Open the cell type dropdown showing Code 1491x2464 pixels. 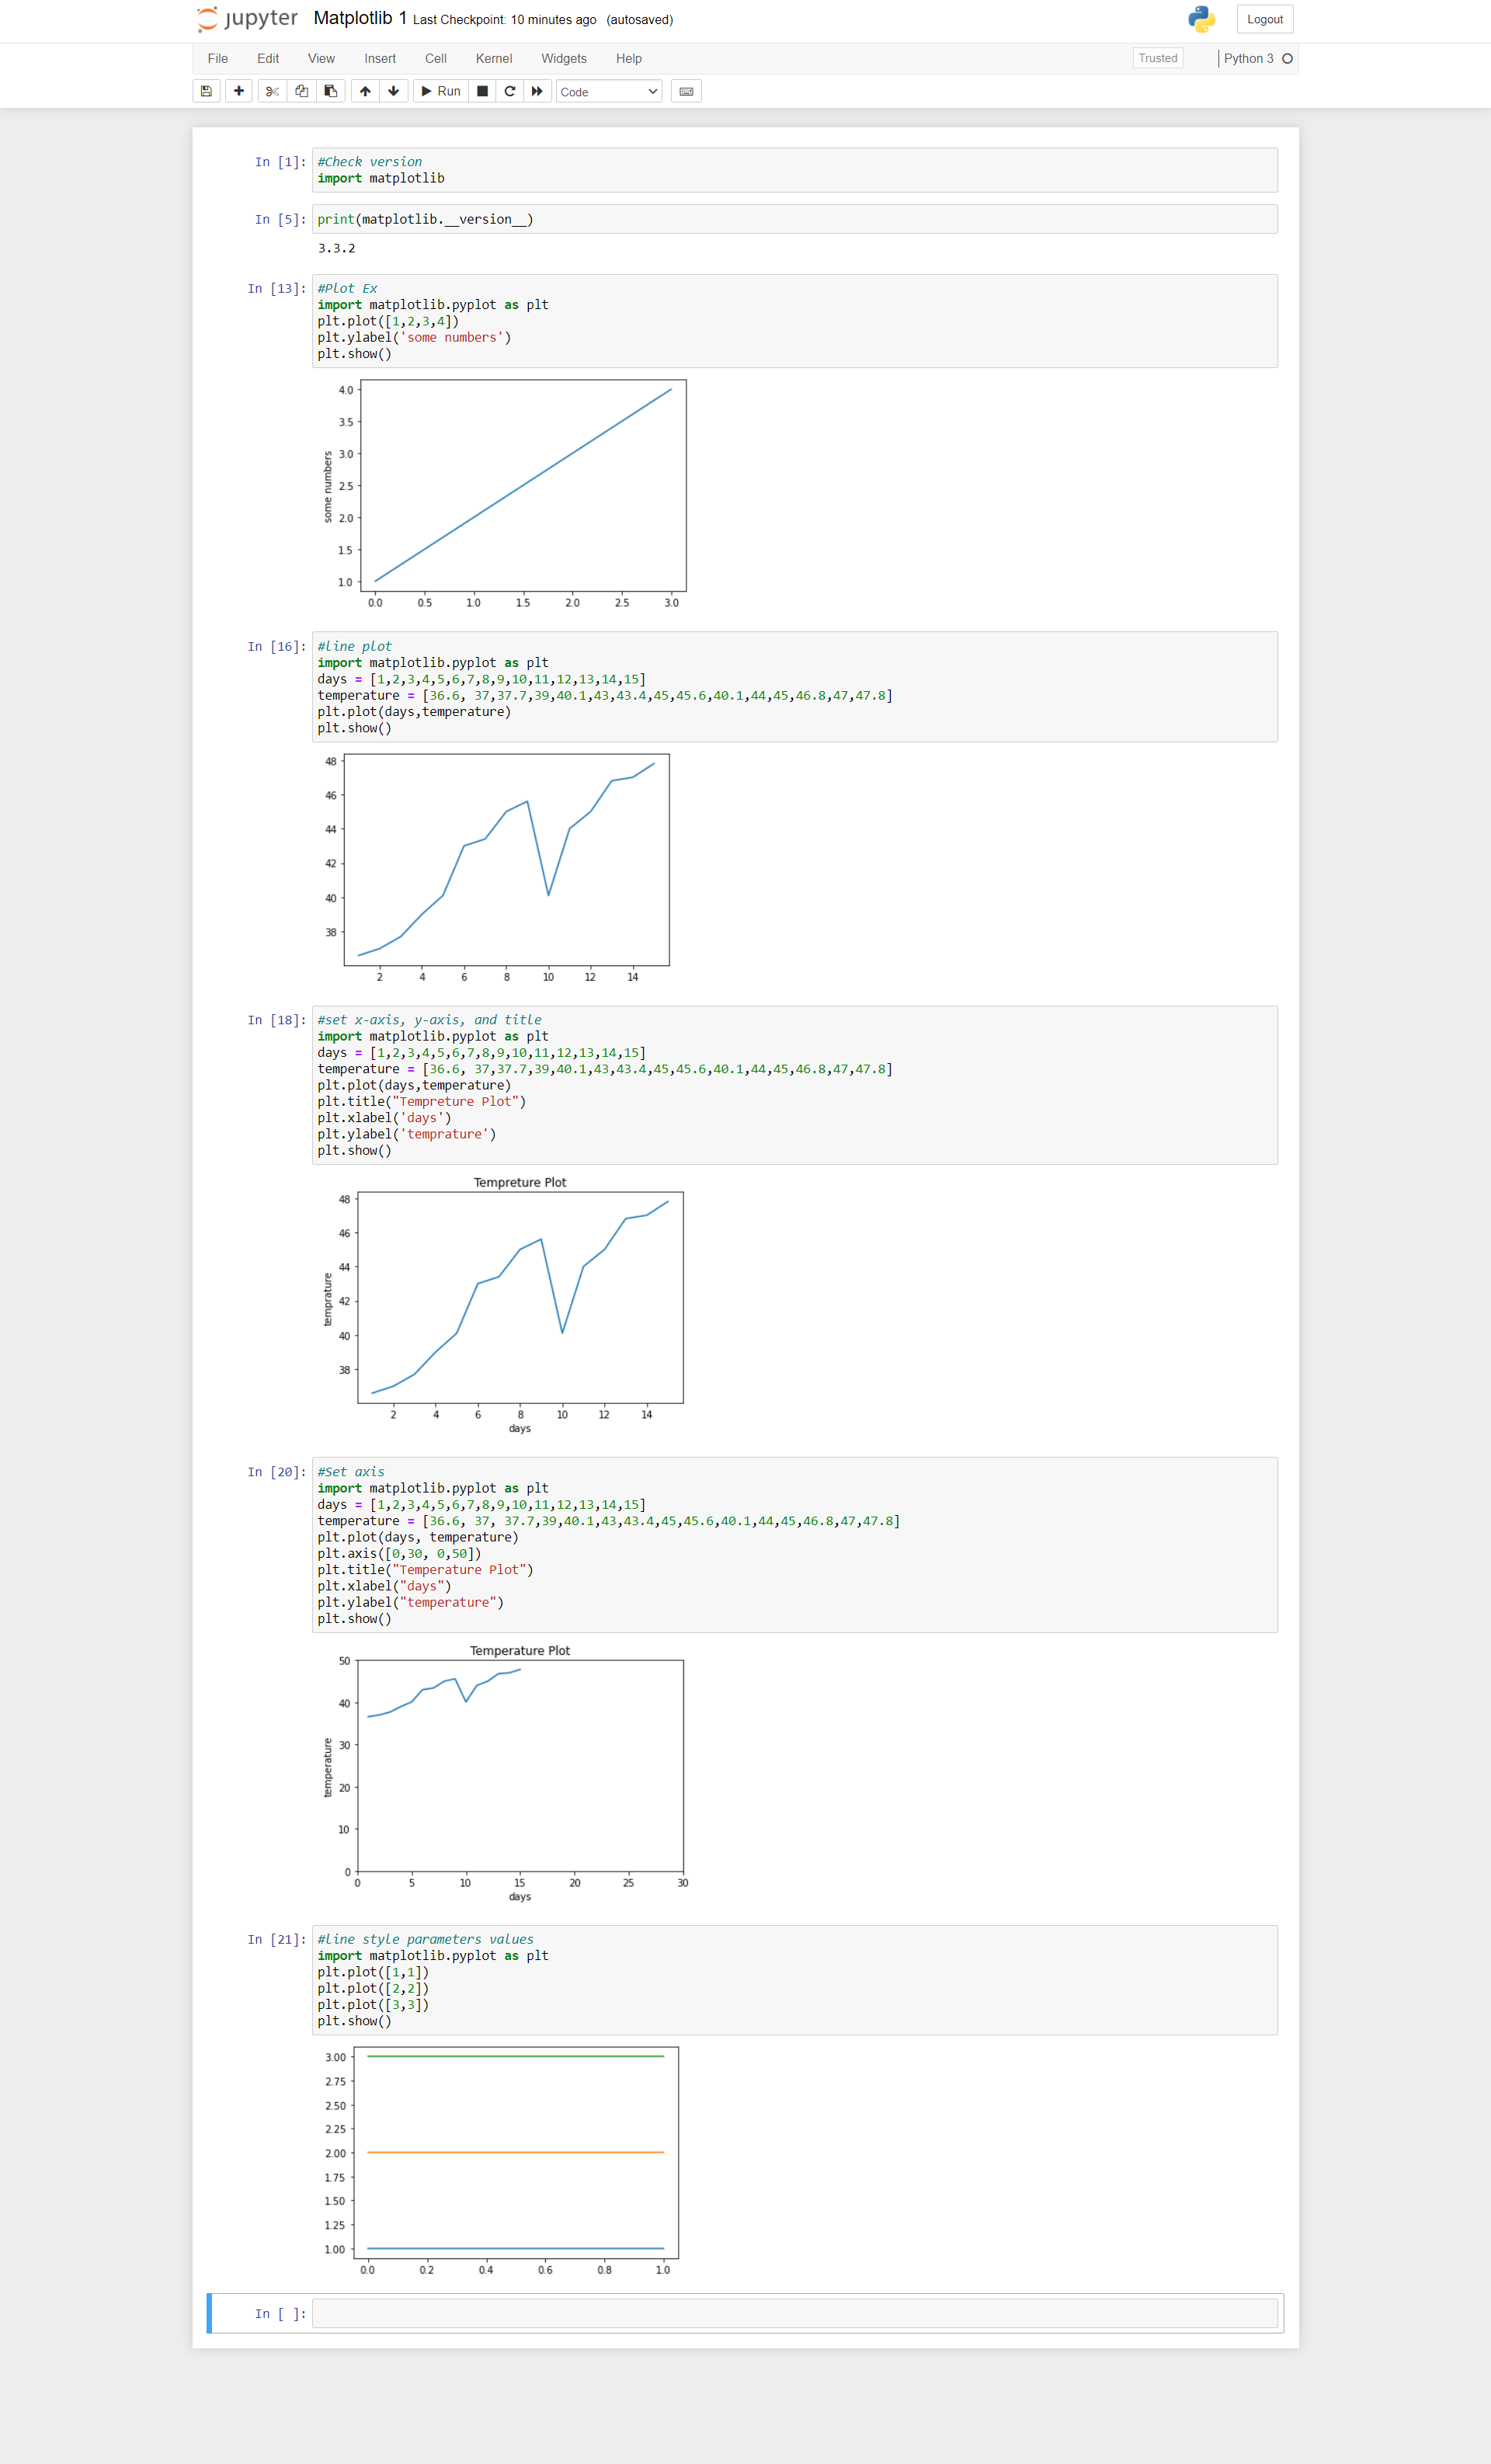(x=607, y=91)
